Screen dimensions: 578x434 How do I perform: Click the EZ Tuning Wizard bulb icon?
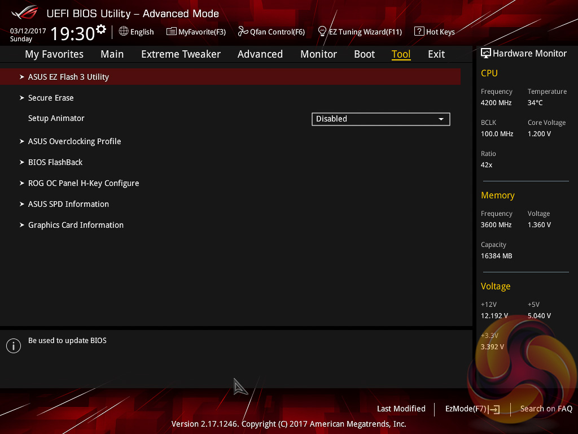pos(322,32)
